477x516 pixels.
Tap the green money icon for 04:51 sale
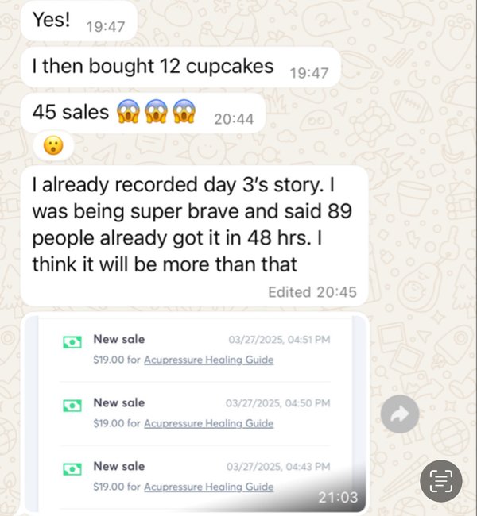(x=72, y=342)
